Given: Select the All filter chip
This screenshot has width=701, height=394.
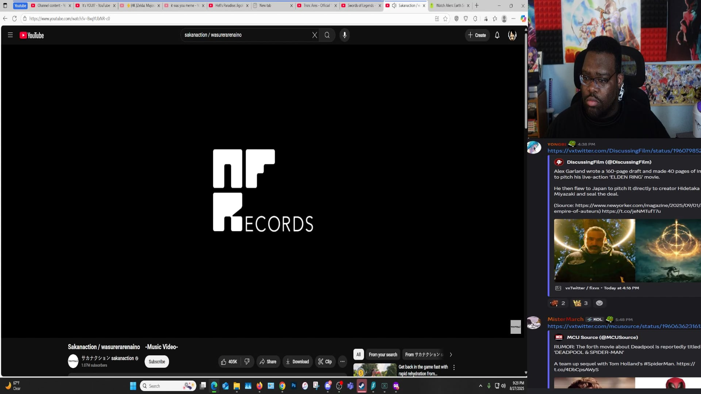Looking at the screenshot, I should click(x=359, y=355).
